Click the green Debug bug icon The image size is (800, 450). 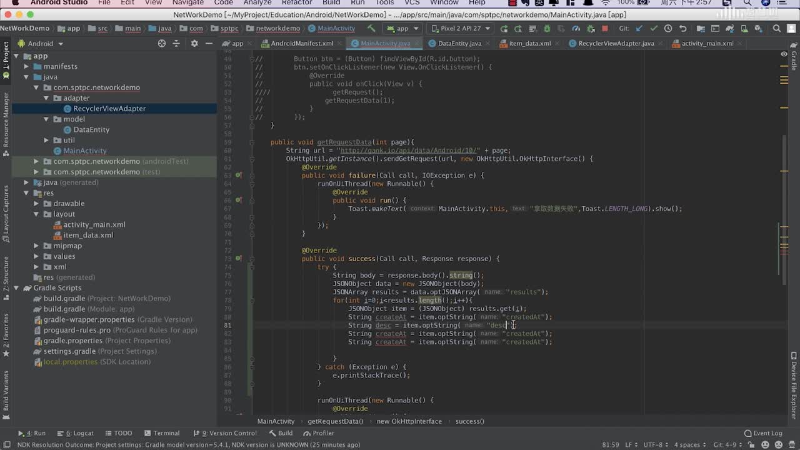[547, 28]
